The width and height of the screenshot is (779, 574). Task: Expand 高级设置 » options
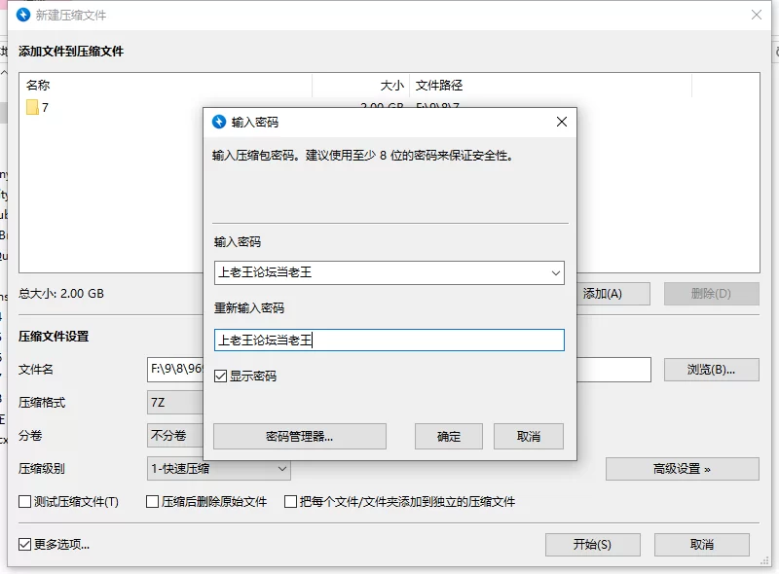[683, 469]
